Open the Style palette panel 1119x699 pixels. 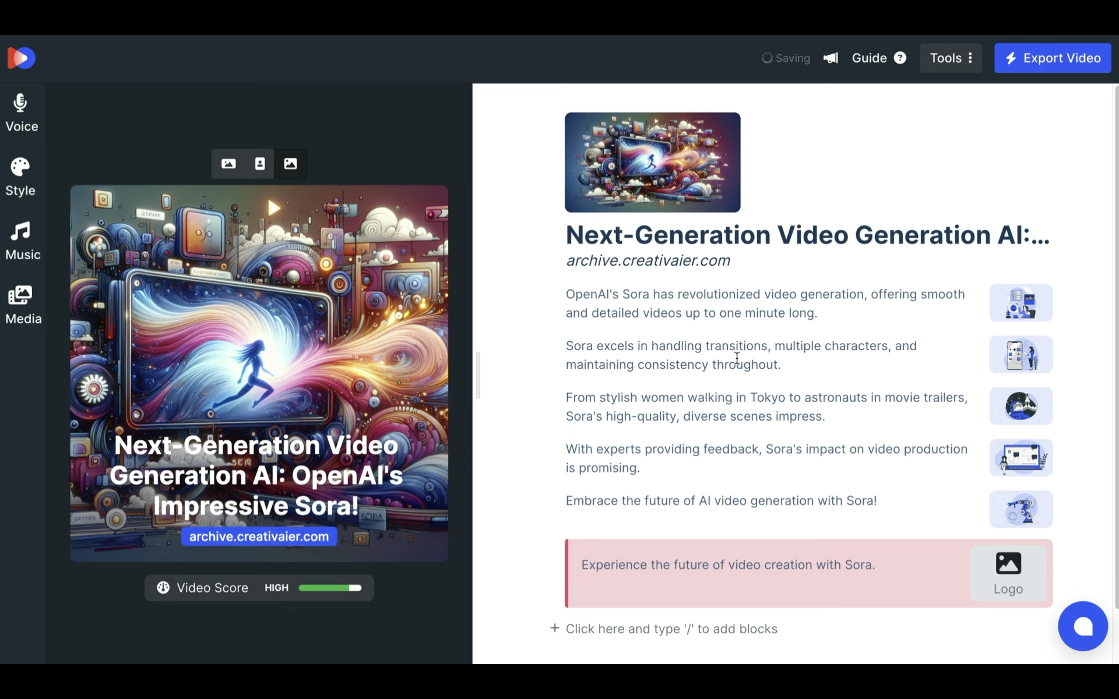(x=20, y=177)
